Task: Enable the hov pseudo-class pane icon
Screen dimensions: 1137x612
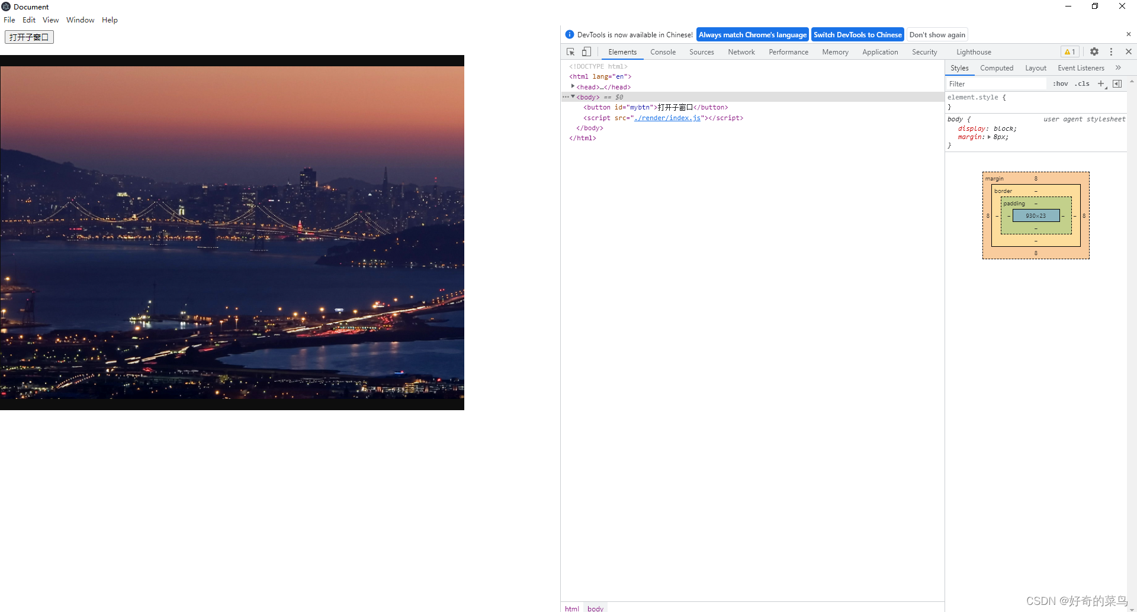Action: click(1059, 83)
